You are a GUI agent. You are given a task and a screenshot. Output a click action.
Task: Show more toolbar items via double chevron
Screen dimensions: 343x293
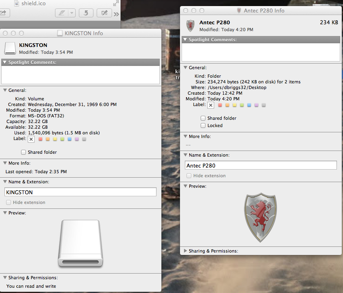(x=116, y=14)
